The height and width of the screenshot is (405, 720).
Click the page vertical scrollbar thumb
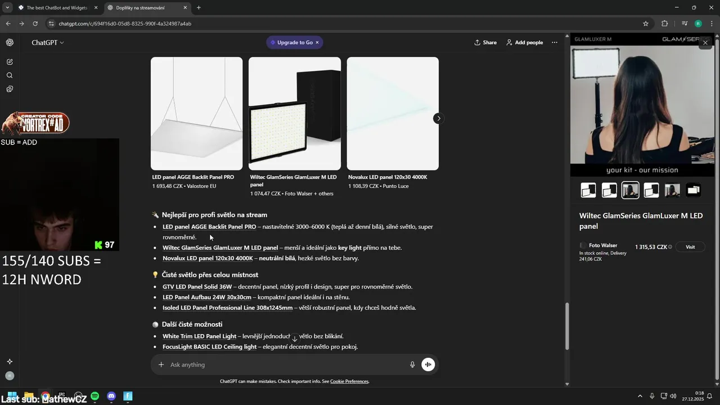pos(567,326)
